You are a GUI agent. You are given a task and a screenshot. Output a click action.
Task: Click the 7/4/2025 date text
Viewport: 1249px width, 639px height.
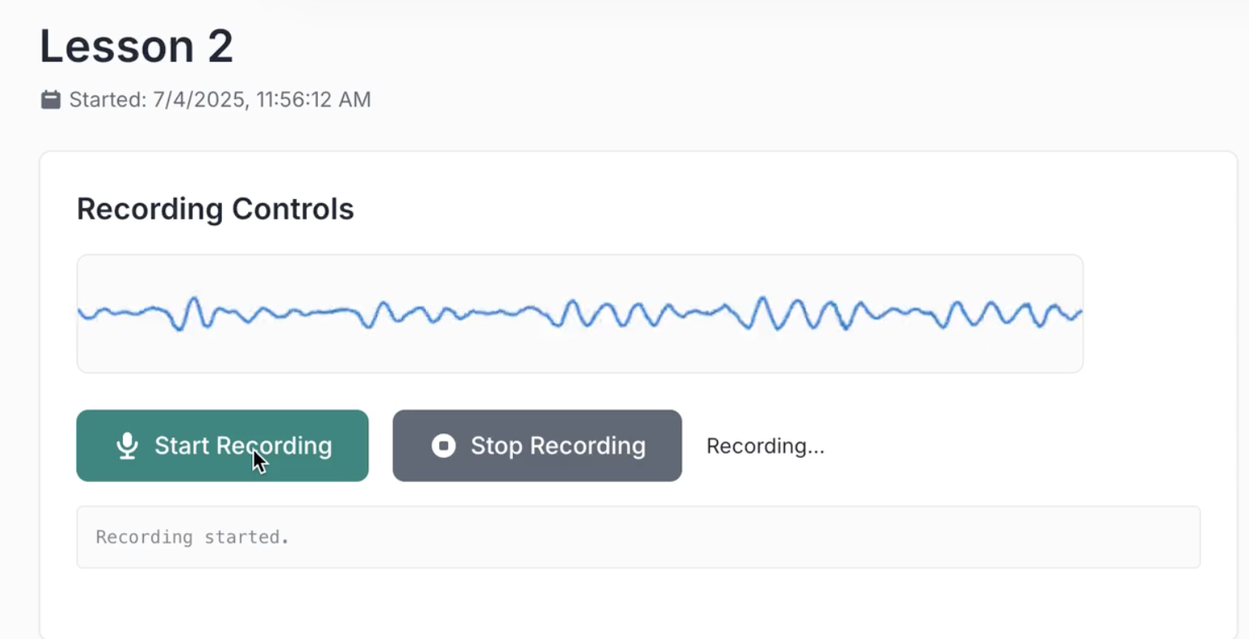[199, 99]
